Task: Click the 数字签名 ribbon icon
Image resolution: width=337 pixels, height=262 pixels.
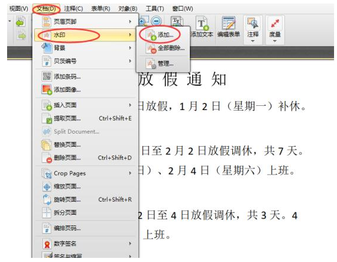Action: pyautogui.click(x=47, y=244)
